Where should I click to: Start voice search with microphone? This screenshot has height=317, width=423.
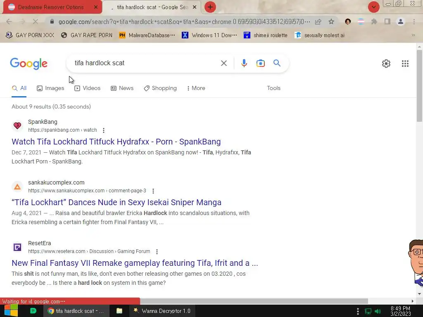click(x=244, y=63)
